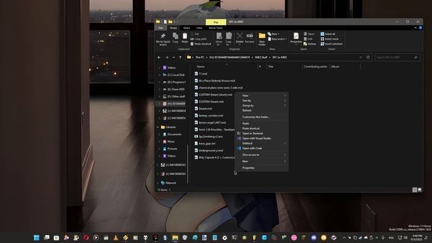
Task: Open the recent locations dropdown arrow
Action: pos(173,57)
